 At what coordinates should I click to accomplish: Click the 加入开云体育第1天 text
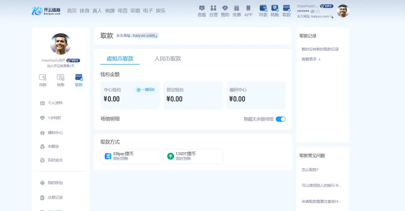click(x=61, y=66)
